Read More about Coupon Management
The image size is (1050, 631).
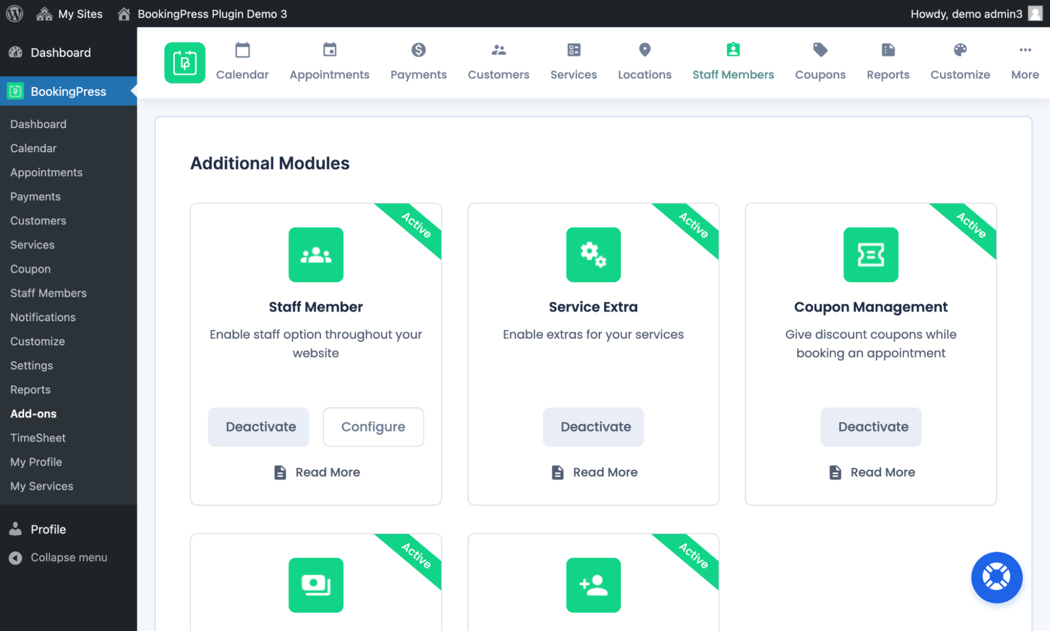870,472
